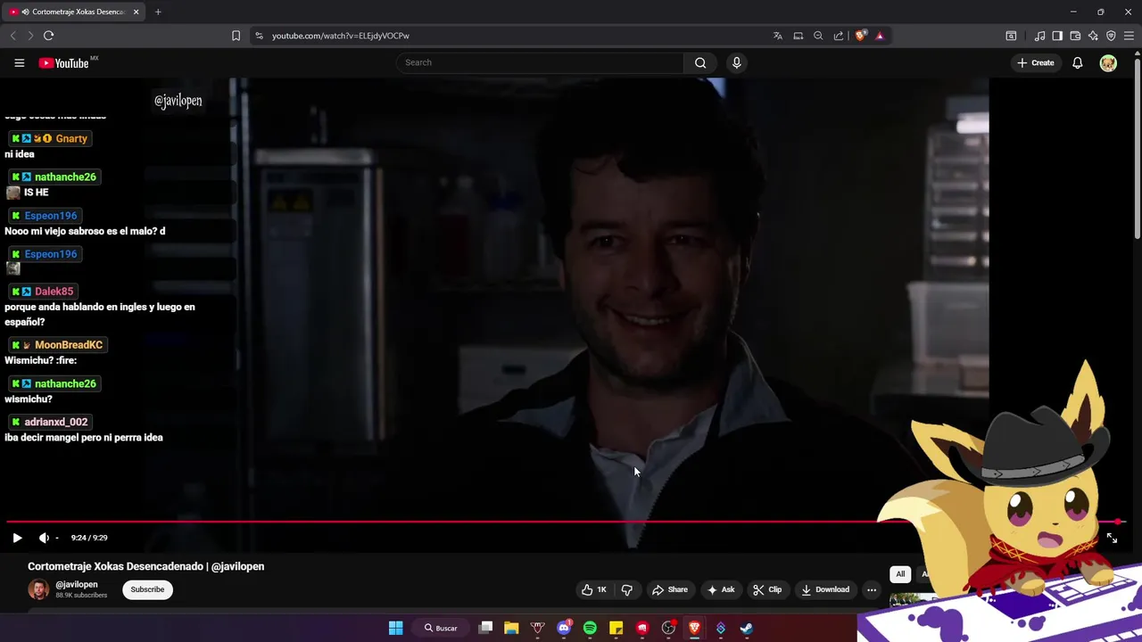Image resolution: width=1142 pixels, height=642 pixels.
Task: Select the Cortometraje Xokas tab
Action: pyautogui.click(x=75, y=12)
